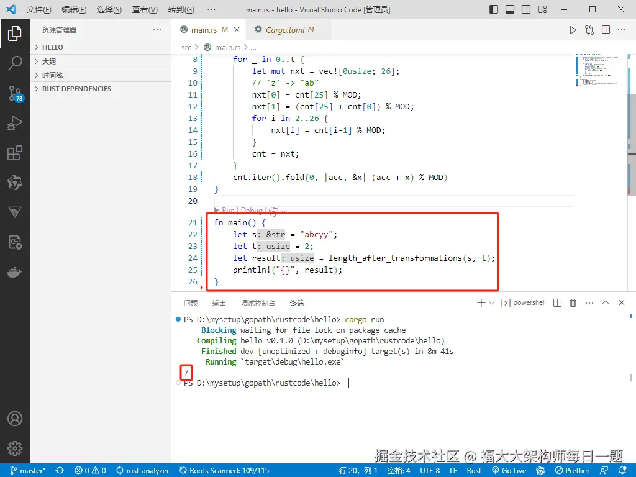Switch to 终端 Terminal panel tab
The height and width of the screenshot is (477, 636).
(x=297, y=303)
